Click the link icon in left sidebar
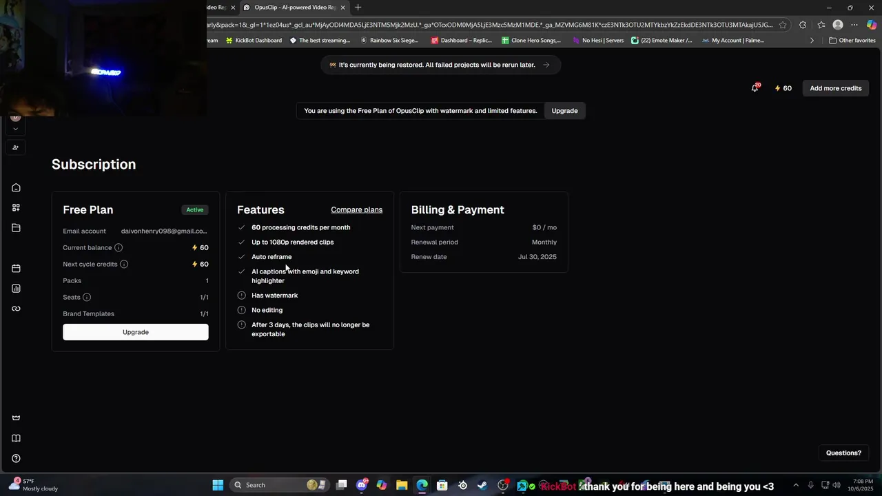This screenshot has height=496, width=882. coord(16,309)
